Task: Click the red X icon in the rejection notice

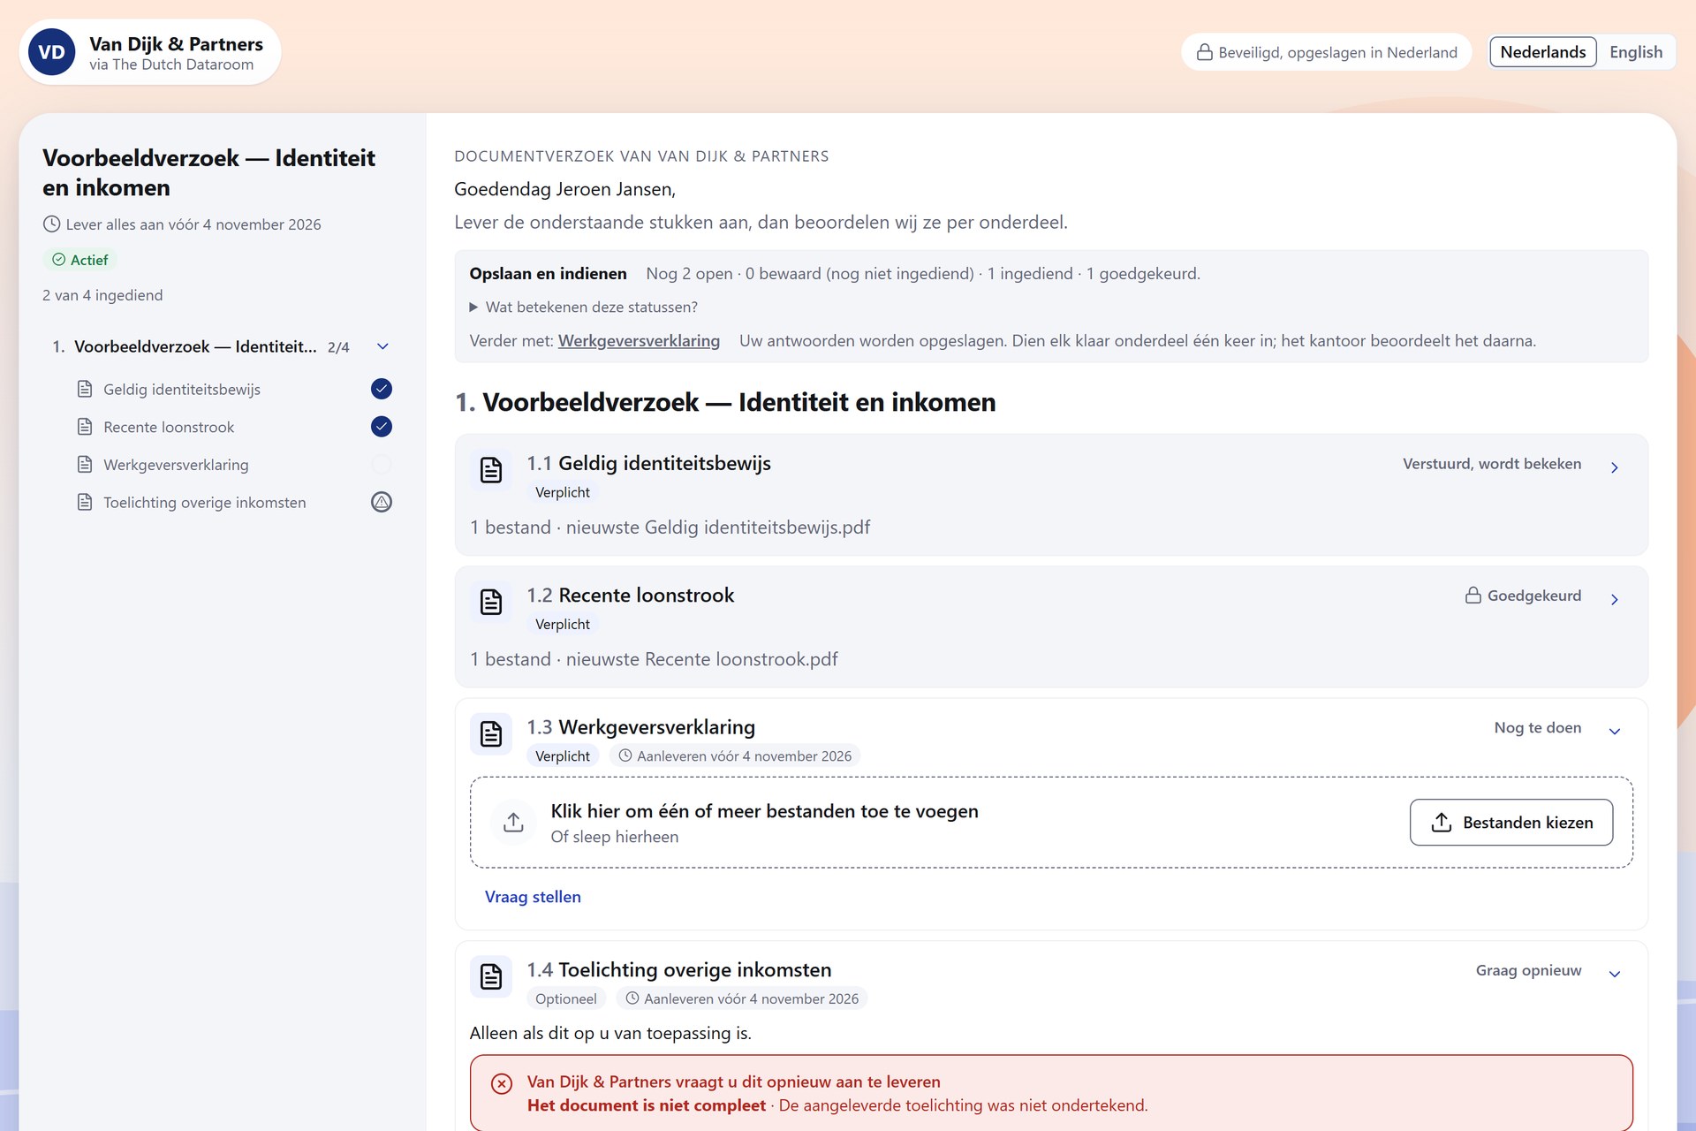Action: pos(502,1083)
